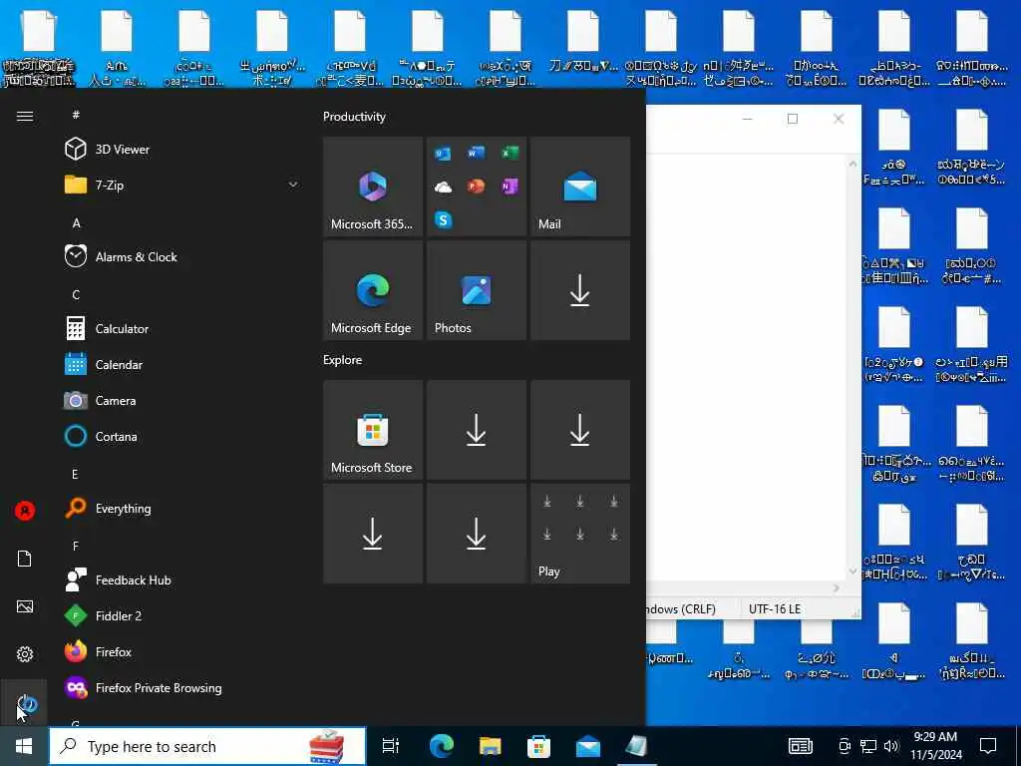Open Edge from the taskbar

441,746
